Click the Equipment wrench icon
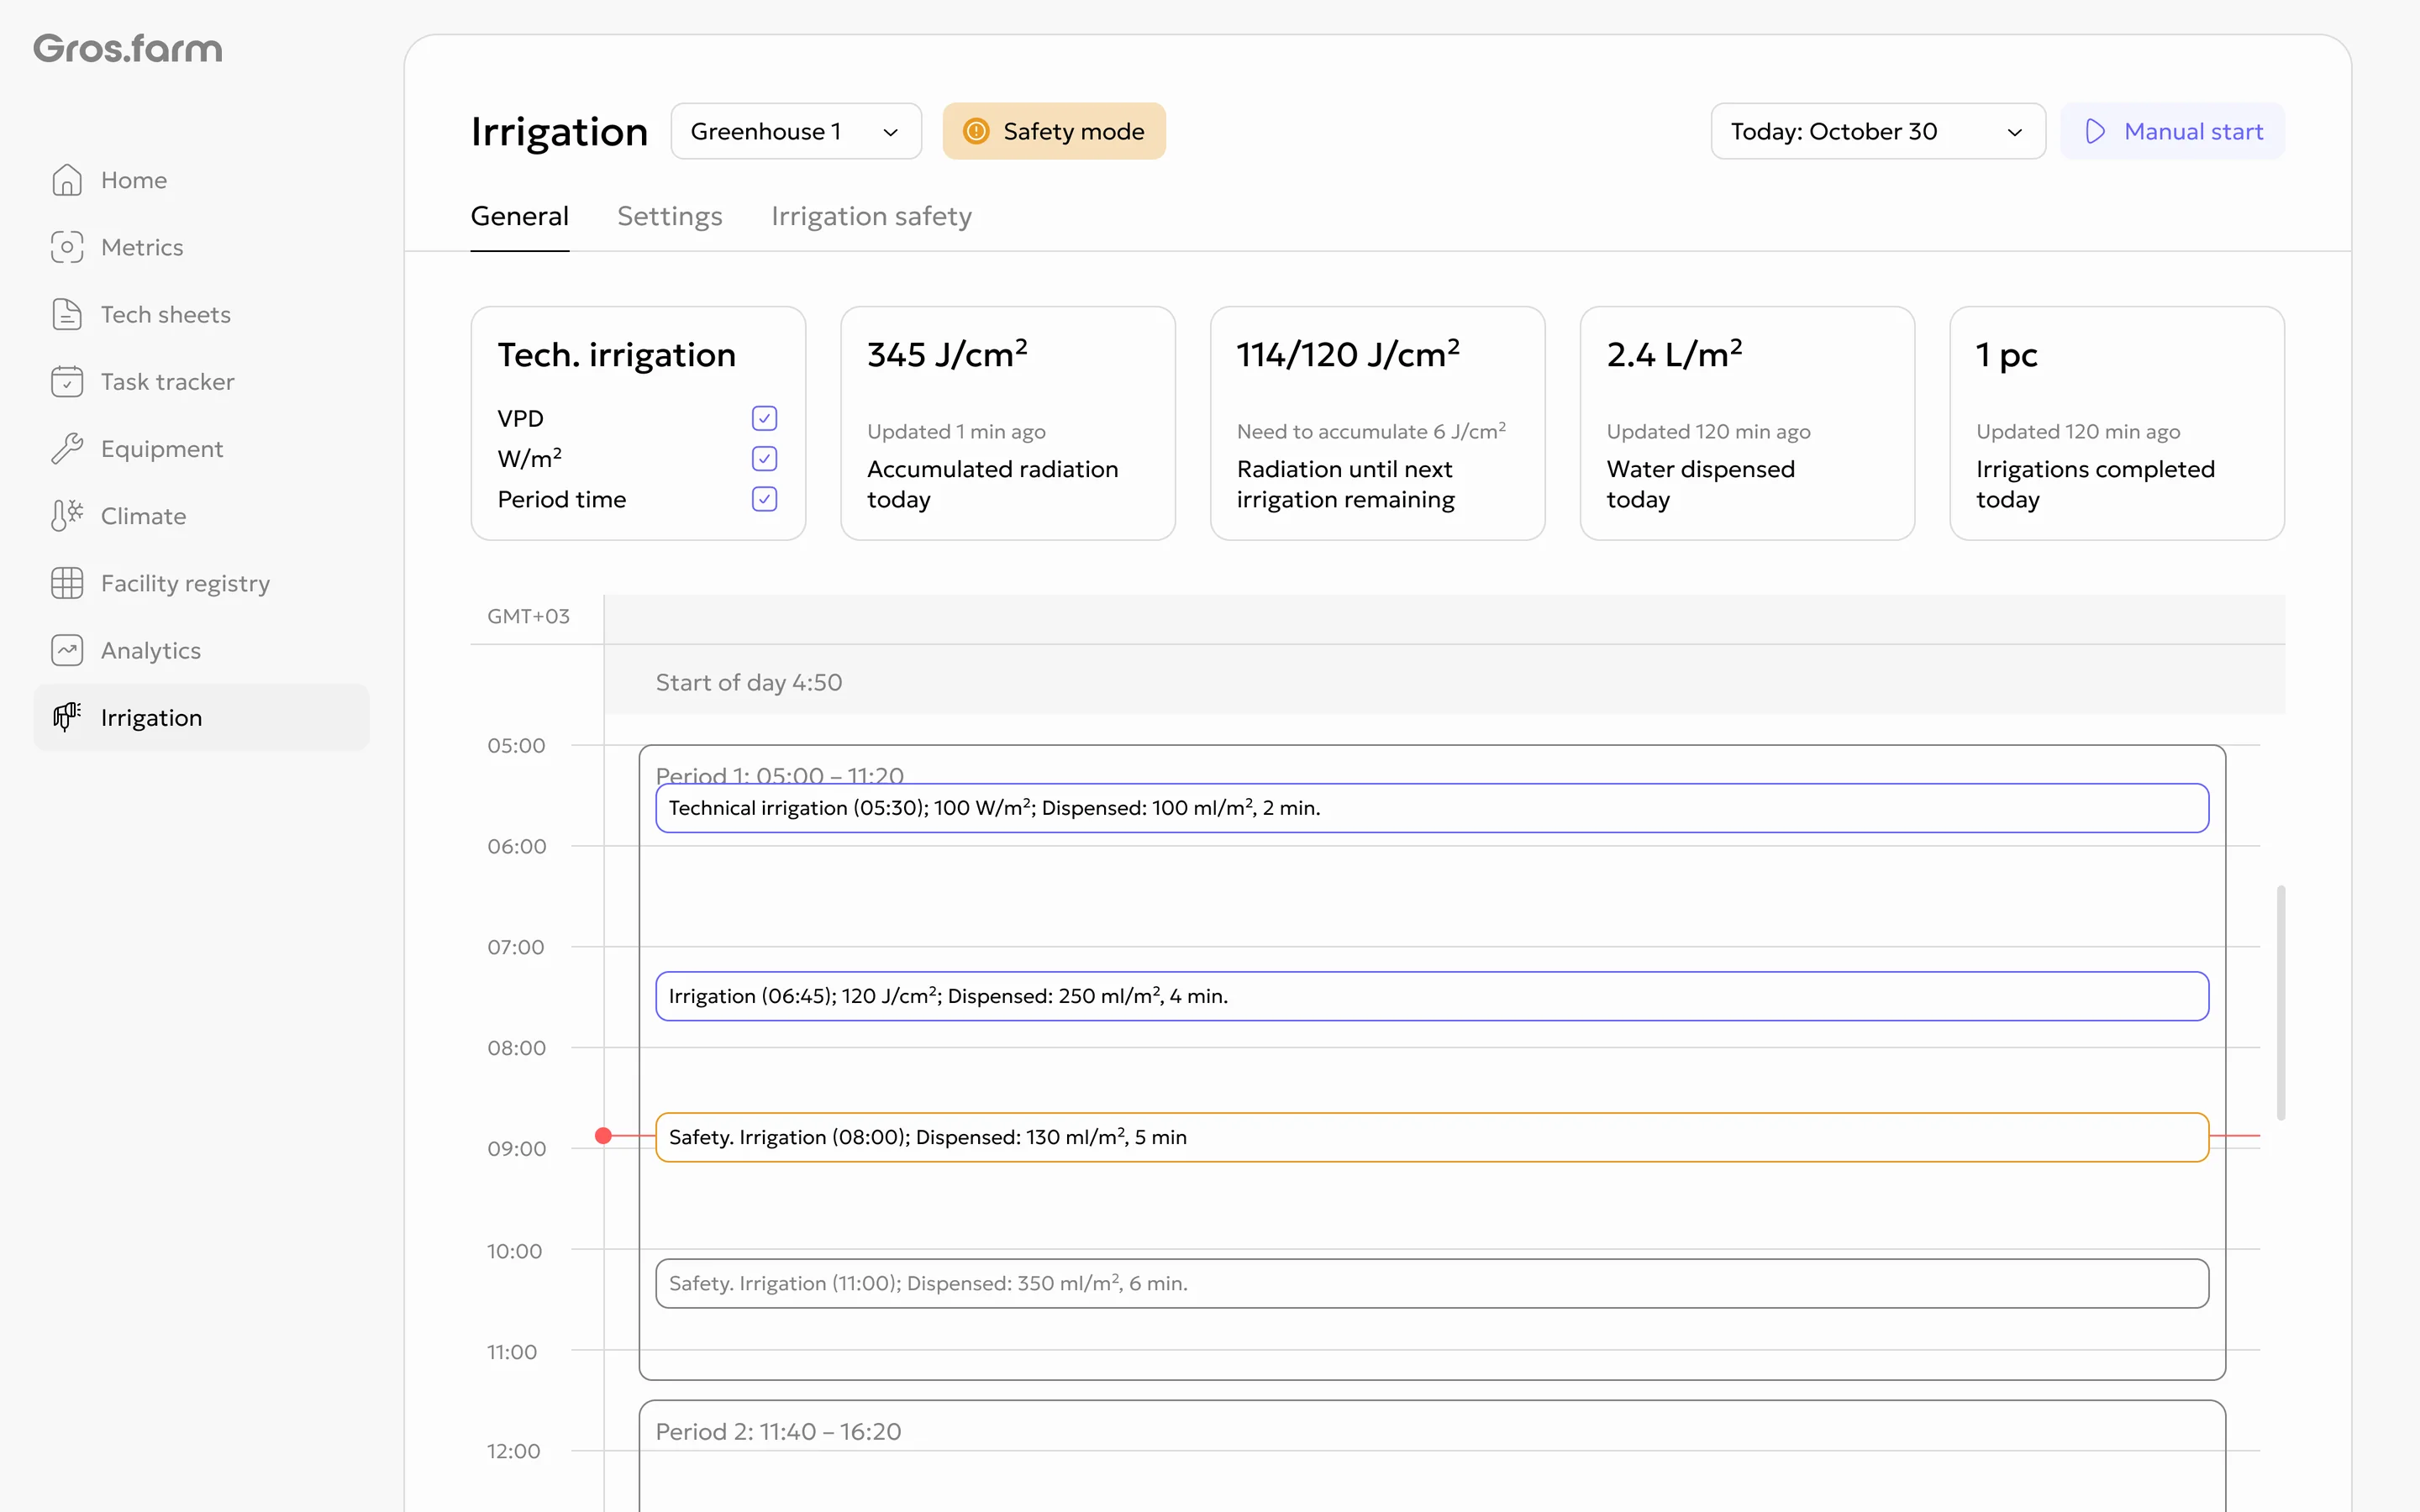 (67, 449)
